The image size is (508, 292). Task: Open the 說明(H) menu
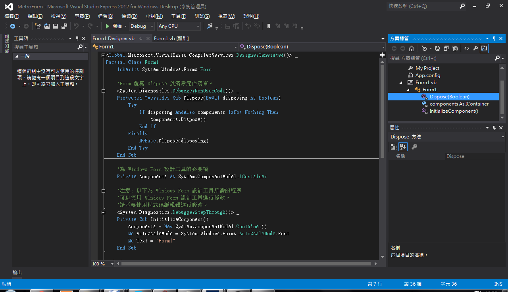pyautogui.click(x=251, y=16)
